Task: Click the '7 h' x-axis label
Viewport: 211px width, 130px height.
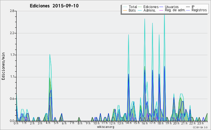Action: point(72,123)
